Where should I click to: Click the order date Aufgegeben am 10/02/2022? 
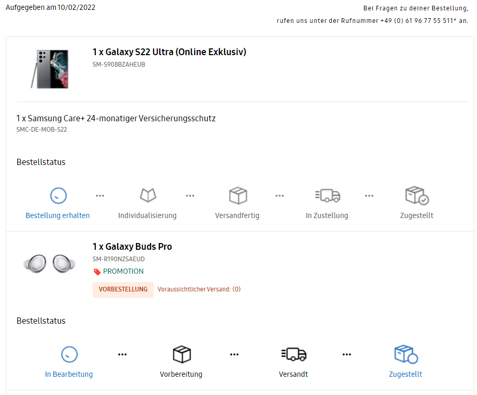51,7
